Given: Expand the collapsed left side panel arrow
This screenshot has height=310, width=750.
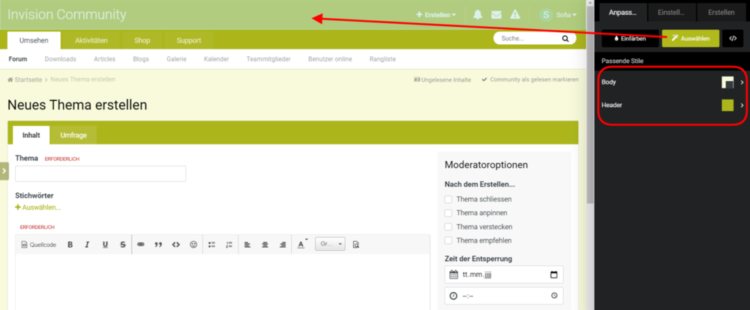Looking at the screenshot, I should pos(4,171).
